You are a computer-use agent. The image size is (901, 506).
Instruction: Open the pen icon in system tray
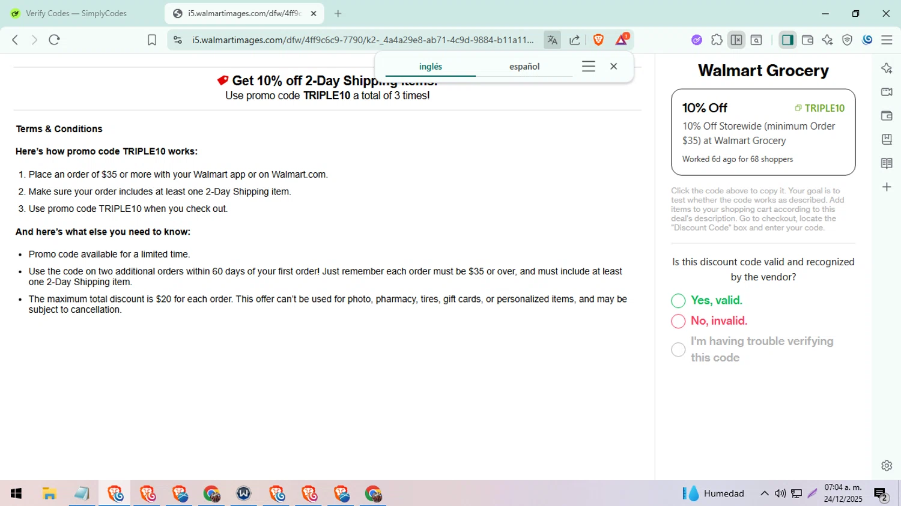pos(812,493)
